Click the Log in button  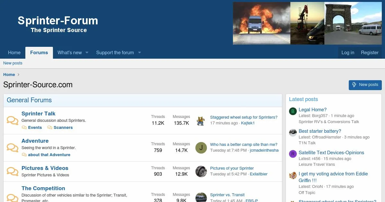(x=348, y=53)
